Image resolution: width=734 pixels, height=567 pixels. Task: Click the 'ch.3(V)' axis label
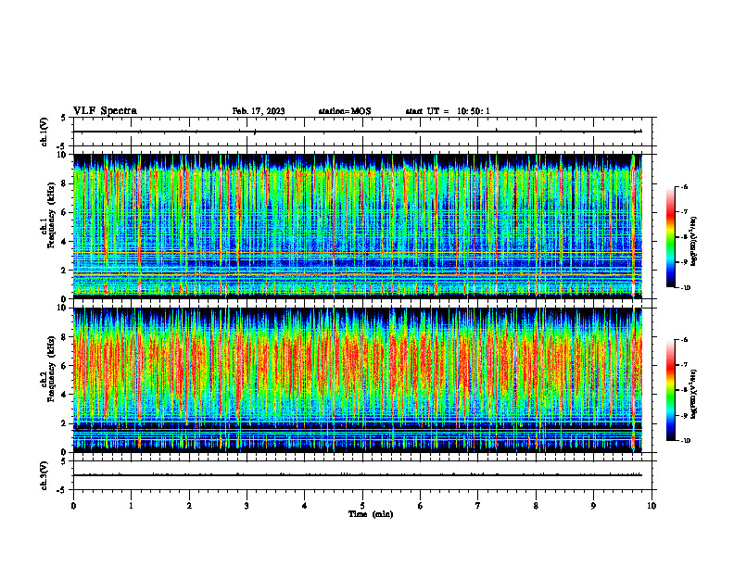[44, 475]
